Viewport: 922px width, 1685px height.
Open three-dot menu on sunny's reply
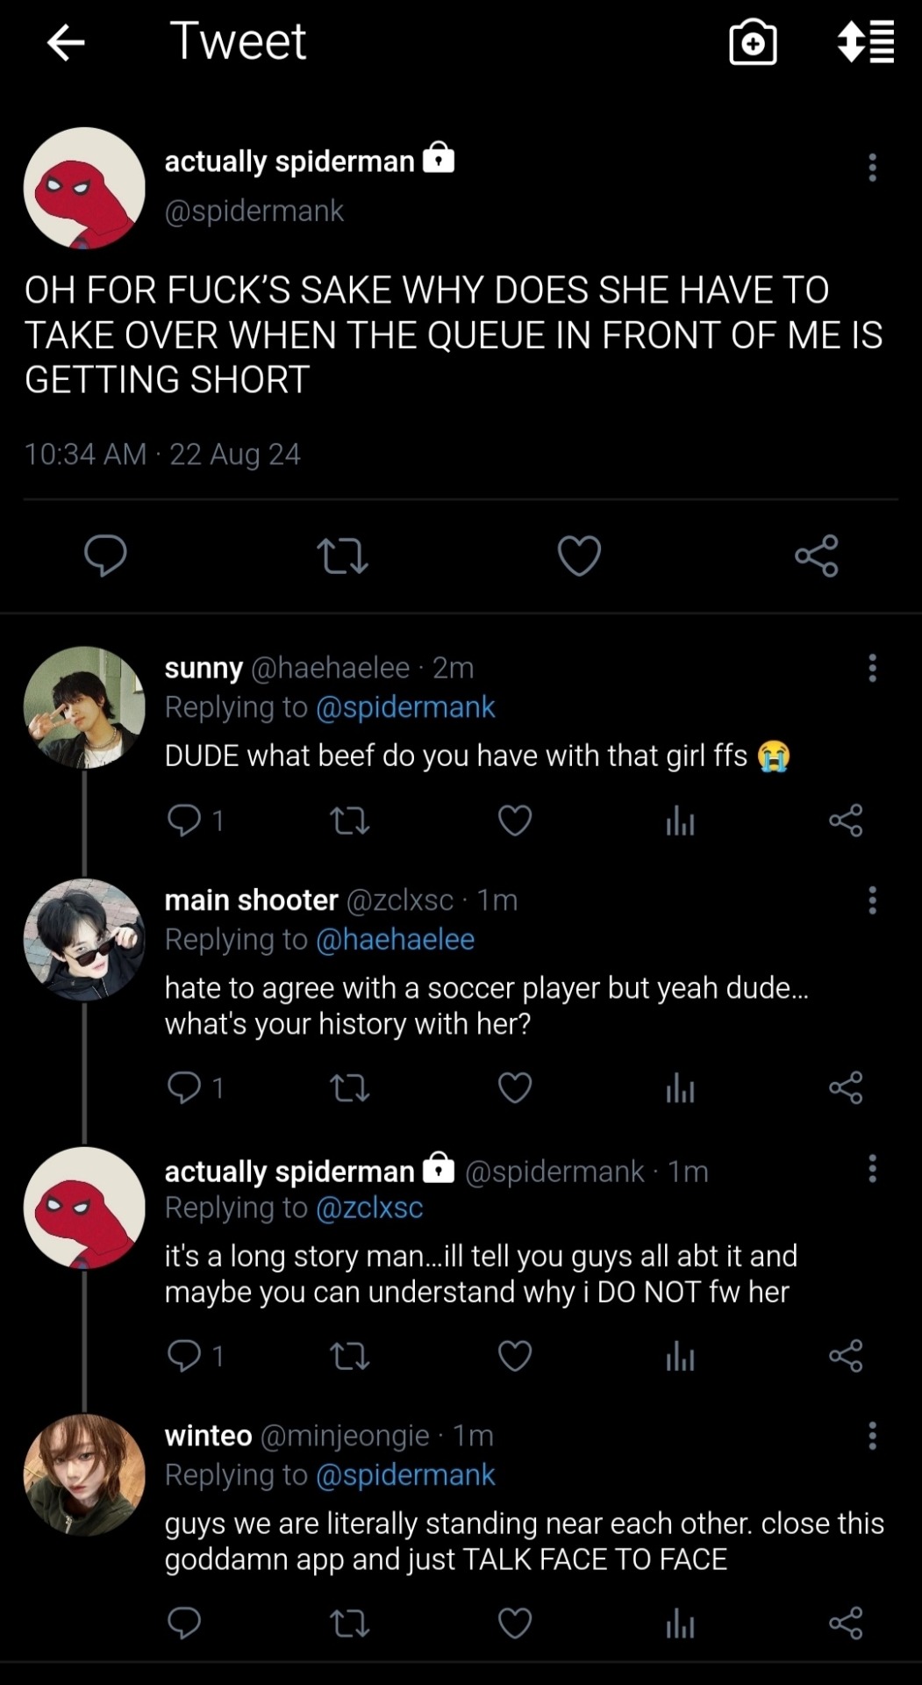(x=872, y=668)
